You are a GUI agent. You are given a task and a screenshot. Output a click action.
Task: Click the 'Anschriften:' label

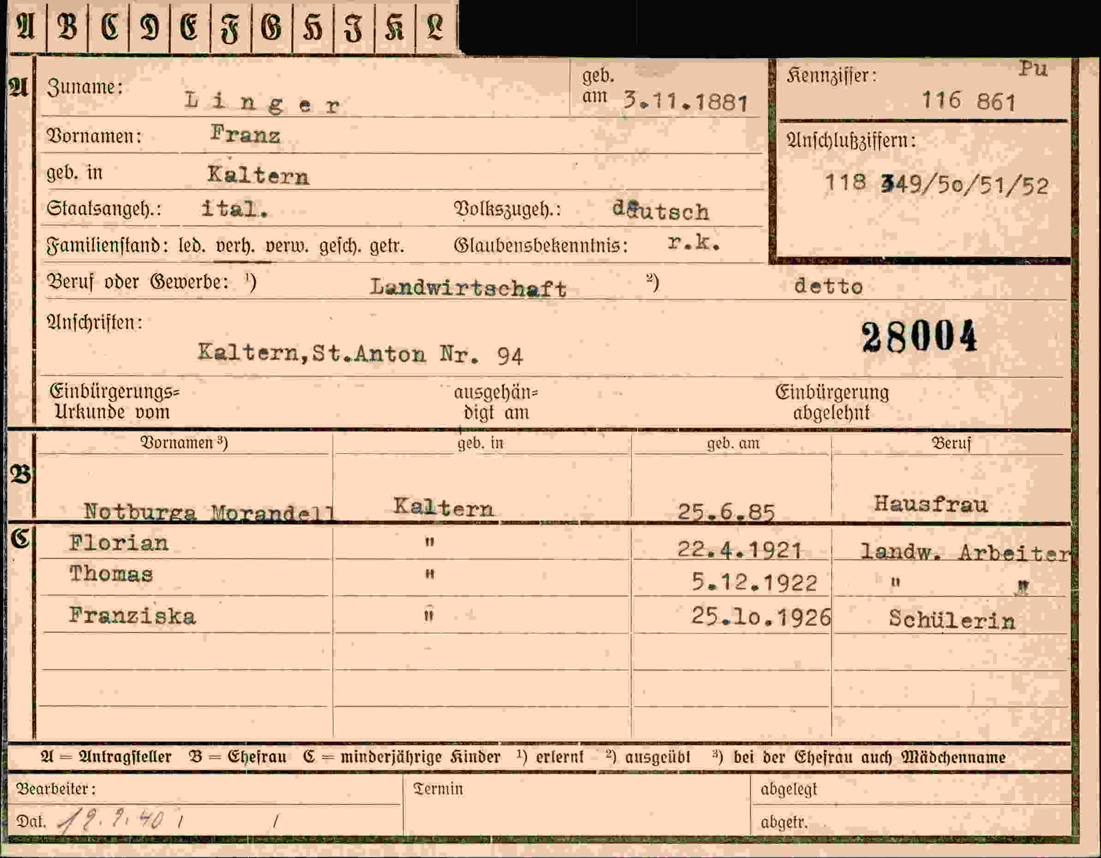tap(95, 322)
